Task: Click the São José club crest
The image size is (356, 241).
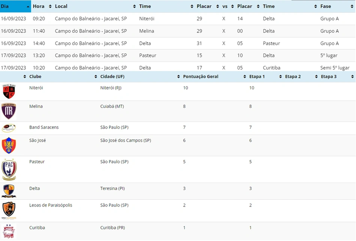Action: click(9, 145)
